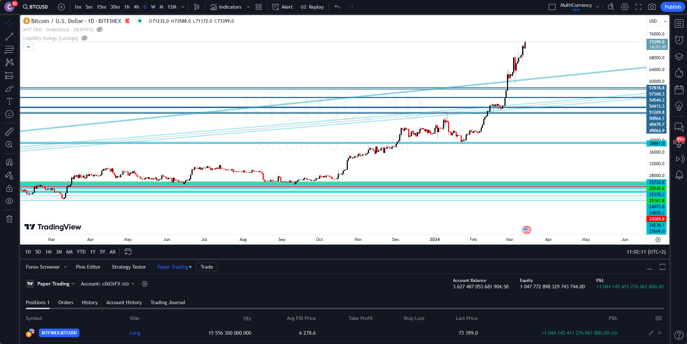Hide all drawings eye icon in left toolbar

click(x=9, y=201)
